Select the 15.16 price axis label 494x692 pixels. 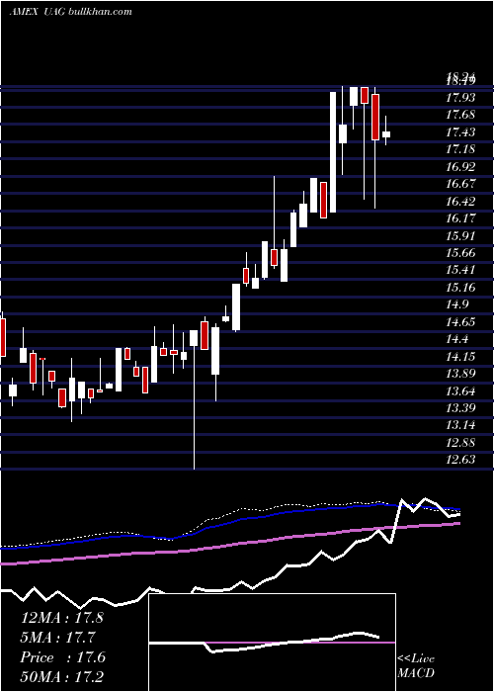[x=460, y=289]
